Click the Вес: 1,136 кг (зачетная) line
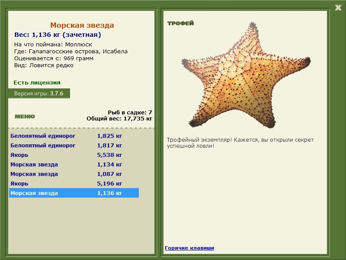This screenshot has width=346, height=260. (x=58, y=35)
